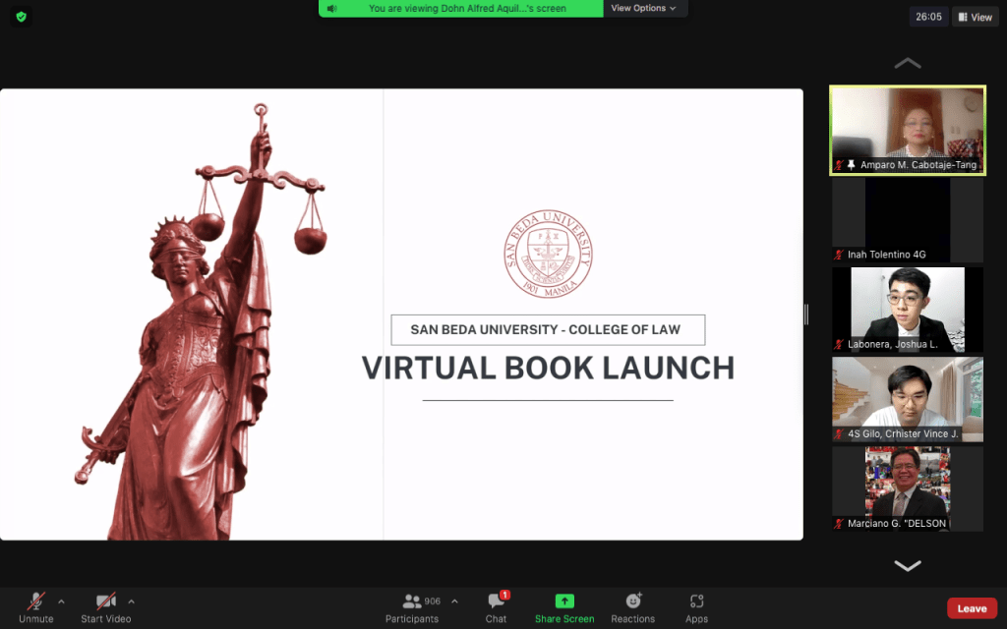Viewport: 1007px width, 629px height.
Task: Open the View layout menu
Action: pos(975,17)
